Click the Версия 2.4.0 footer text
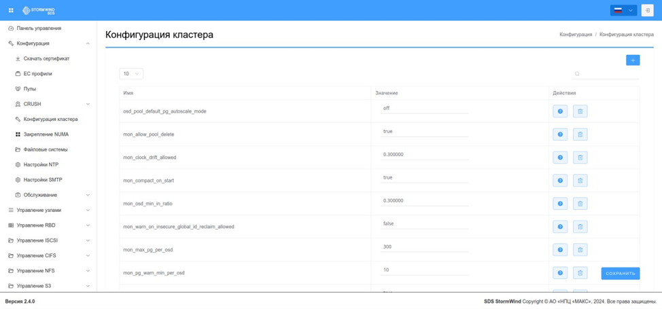Viewport: 662px width, 309px height. point(20,302)
